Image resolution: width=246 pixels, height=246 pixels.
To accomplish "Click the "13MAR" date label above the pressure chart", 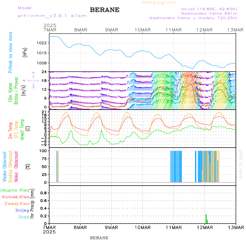I will coord(235,30).
